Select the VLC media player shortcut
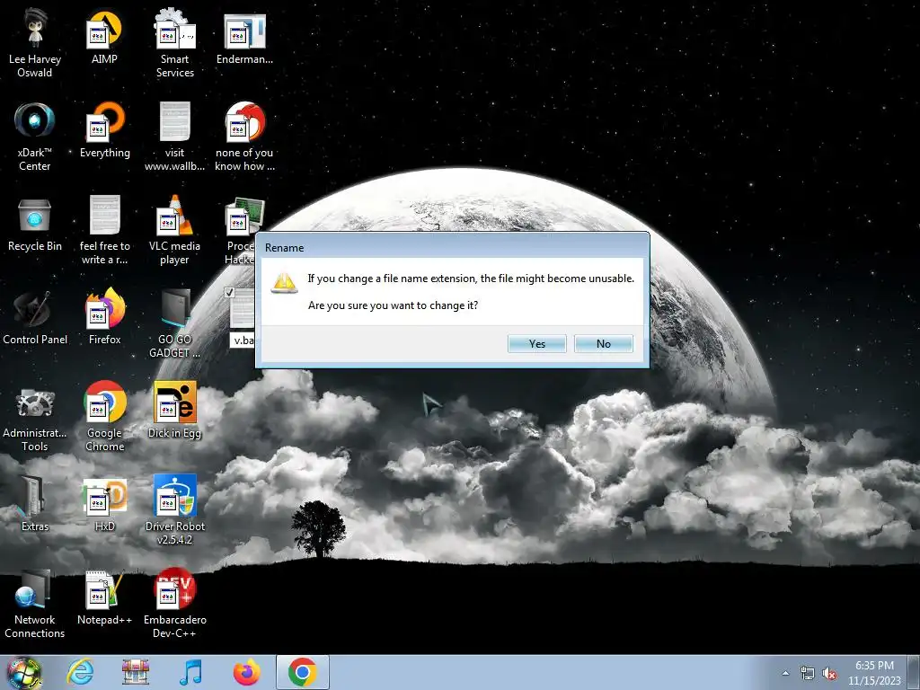Screen dimensions: 920x690 174,230
